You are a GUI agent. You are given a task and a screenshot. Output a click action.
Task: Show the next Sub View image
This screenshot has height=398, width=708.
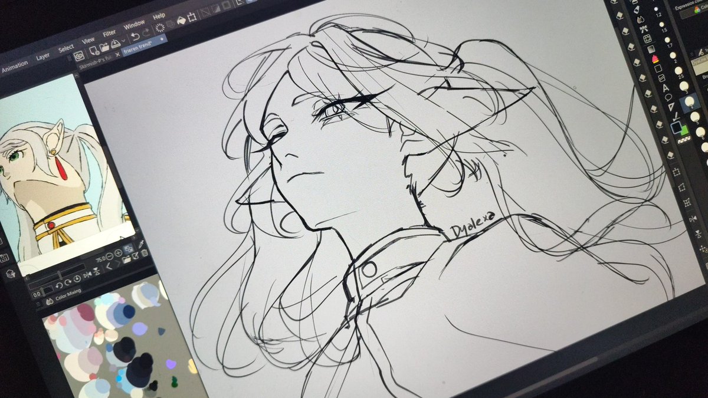click(118, 263)
